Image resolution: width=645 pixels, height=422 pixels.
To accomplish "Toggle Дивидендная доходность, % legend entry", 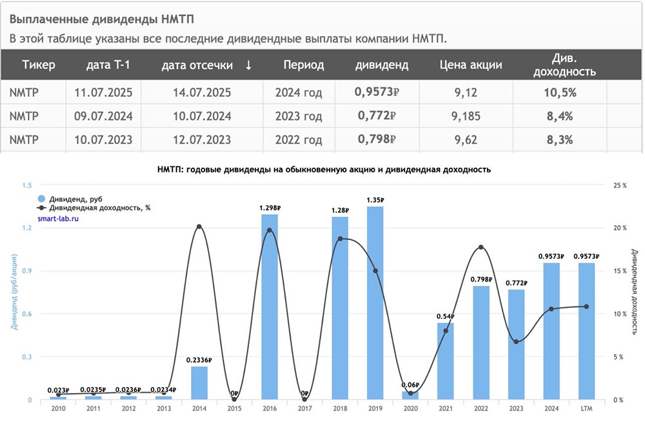I will click(94, 208).
